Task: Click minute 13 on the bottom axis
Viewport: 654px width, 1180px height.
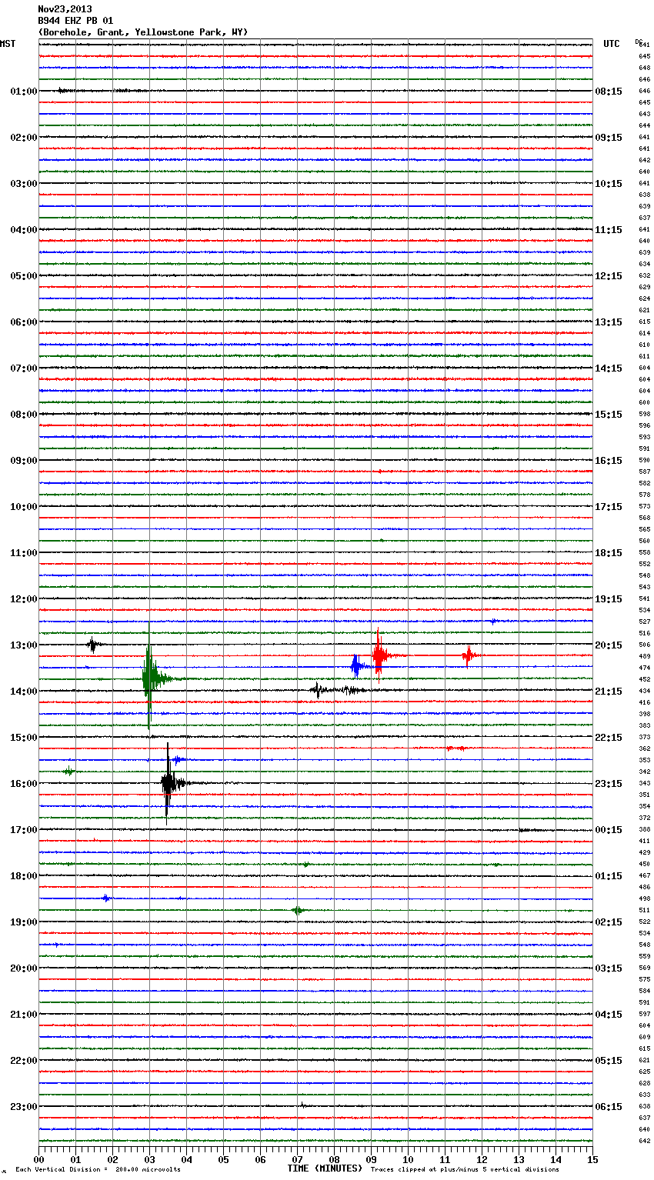Action: [x=519, y=1159]
